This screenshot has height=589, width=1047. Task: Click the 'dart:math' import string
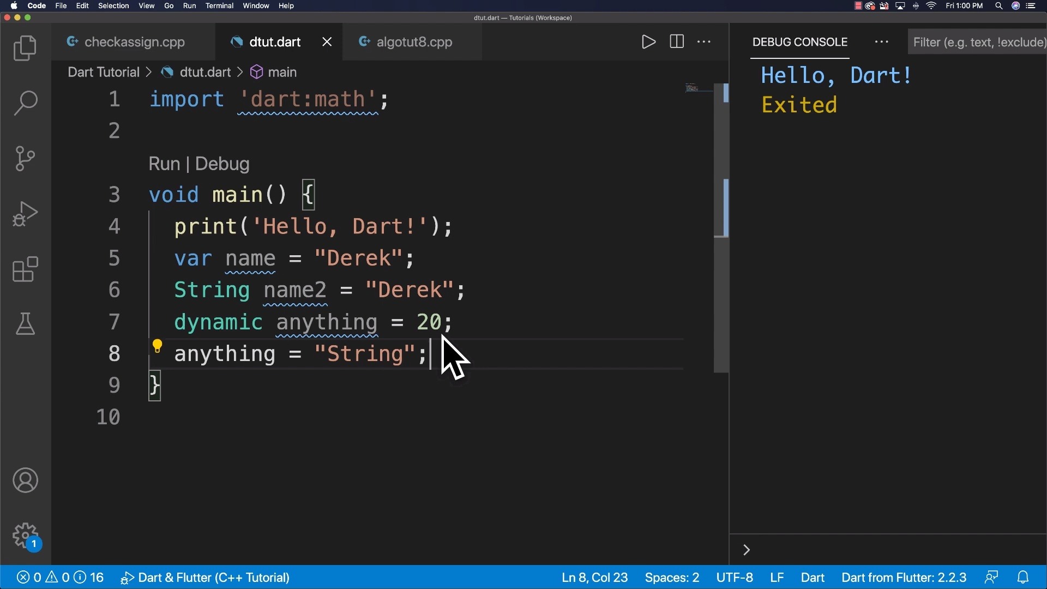click(308, 100)
